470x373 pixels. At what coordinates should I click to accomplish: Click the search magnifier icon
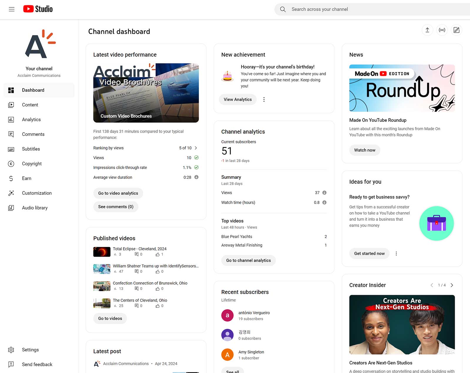tap(283, 9)
